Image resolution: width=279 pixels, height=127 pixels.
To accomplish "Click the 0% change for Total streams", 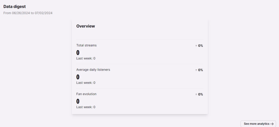I will click(x=201, y=46).
